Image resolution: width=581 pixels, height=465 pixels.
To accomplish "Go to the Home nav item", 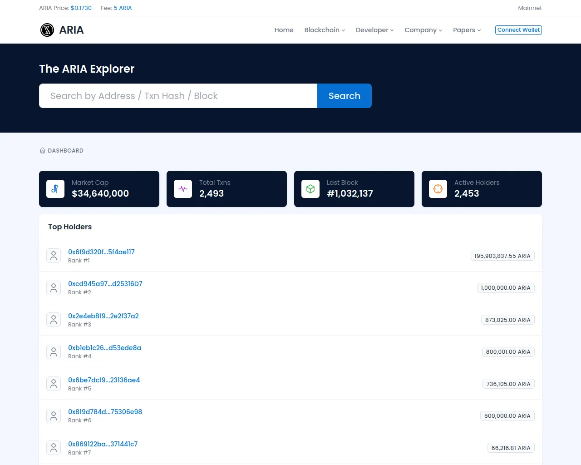I will pos(284,30).
